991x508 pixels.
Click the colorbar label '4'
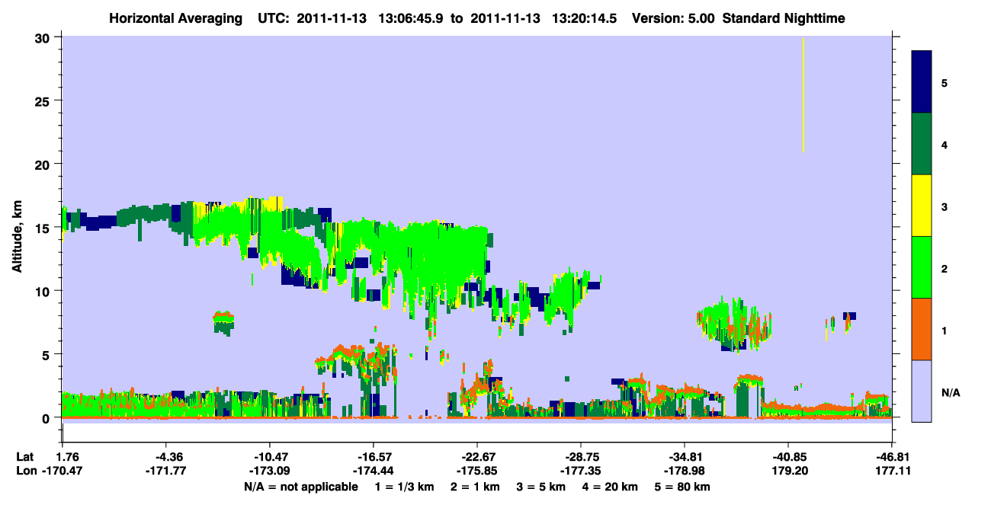tap(944, 144)
